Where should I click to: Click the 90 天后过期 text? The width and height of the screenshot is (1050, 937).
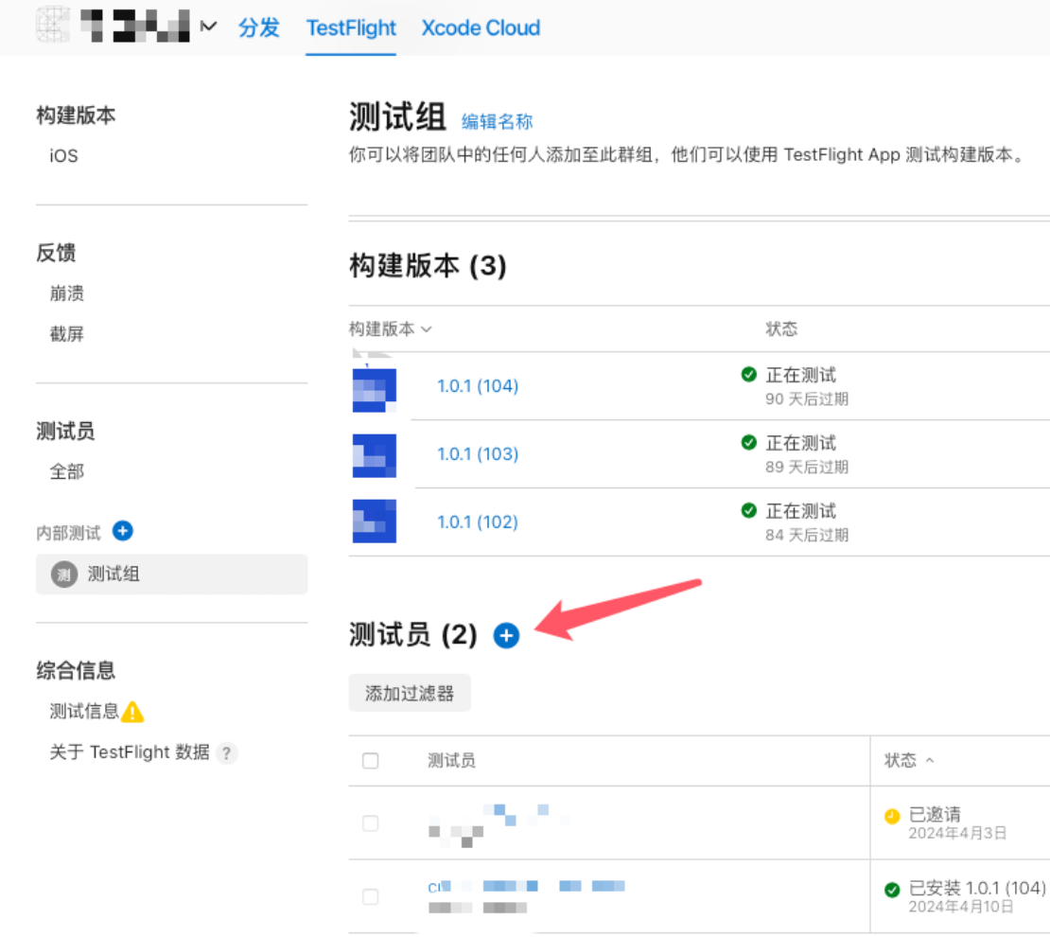[x=807, y=399]
